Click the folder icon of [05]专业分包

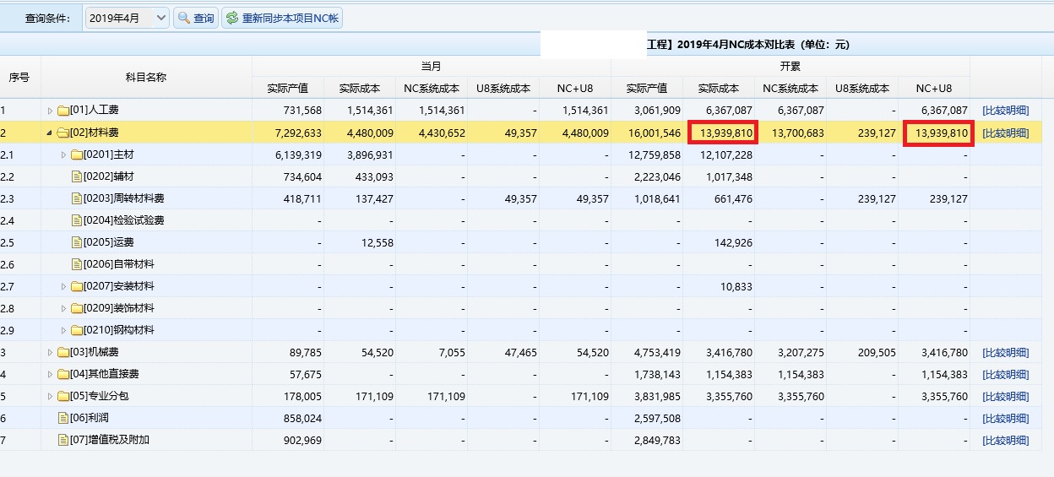[x=63, y=396]
